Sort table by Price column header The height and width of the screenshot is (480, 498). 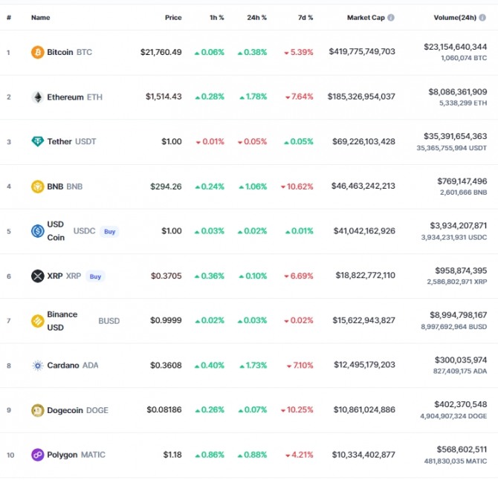coord(173,17)
